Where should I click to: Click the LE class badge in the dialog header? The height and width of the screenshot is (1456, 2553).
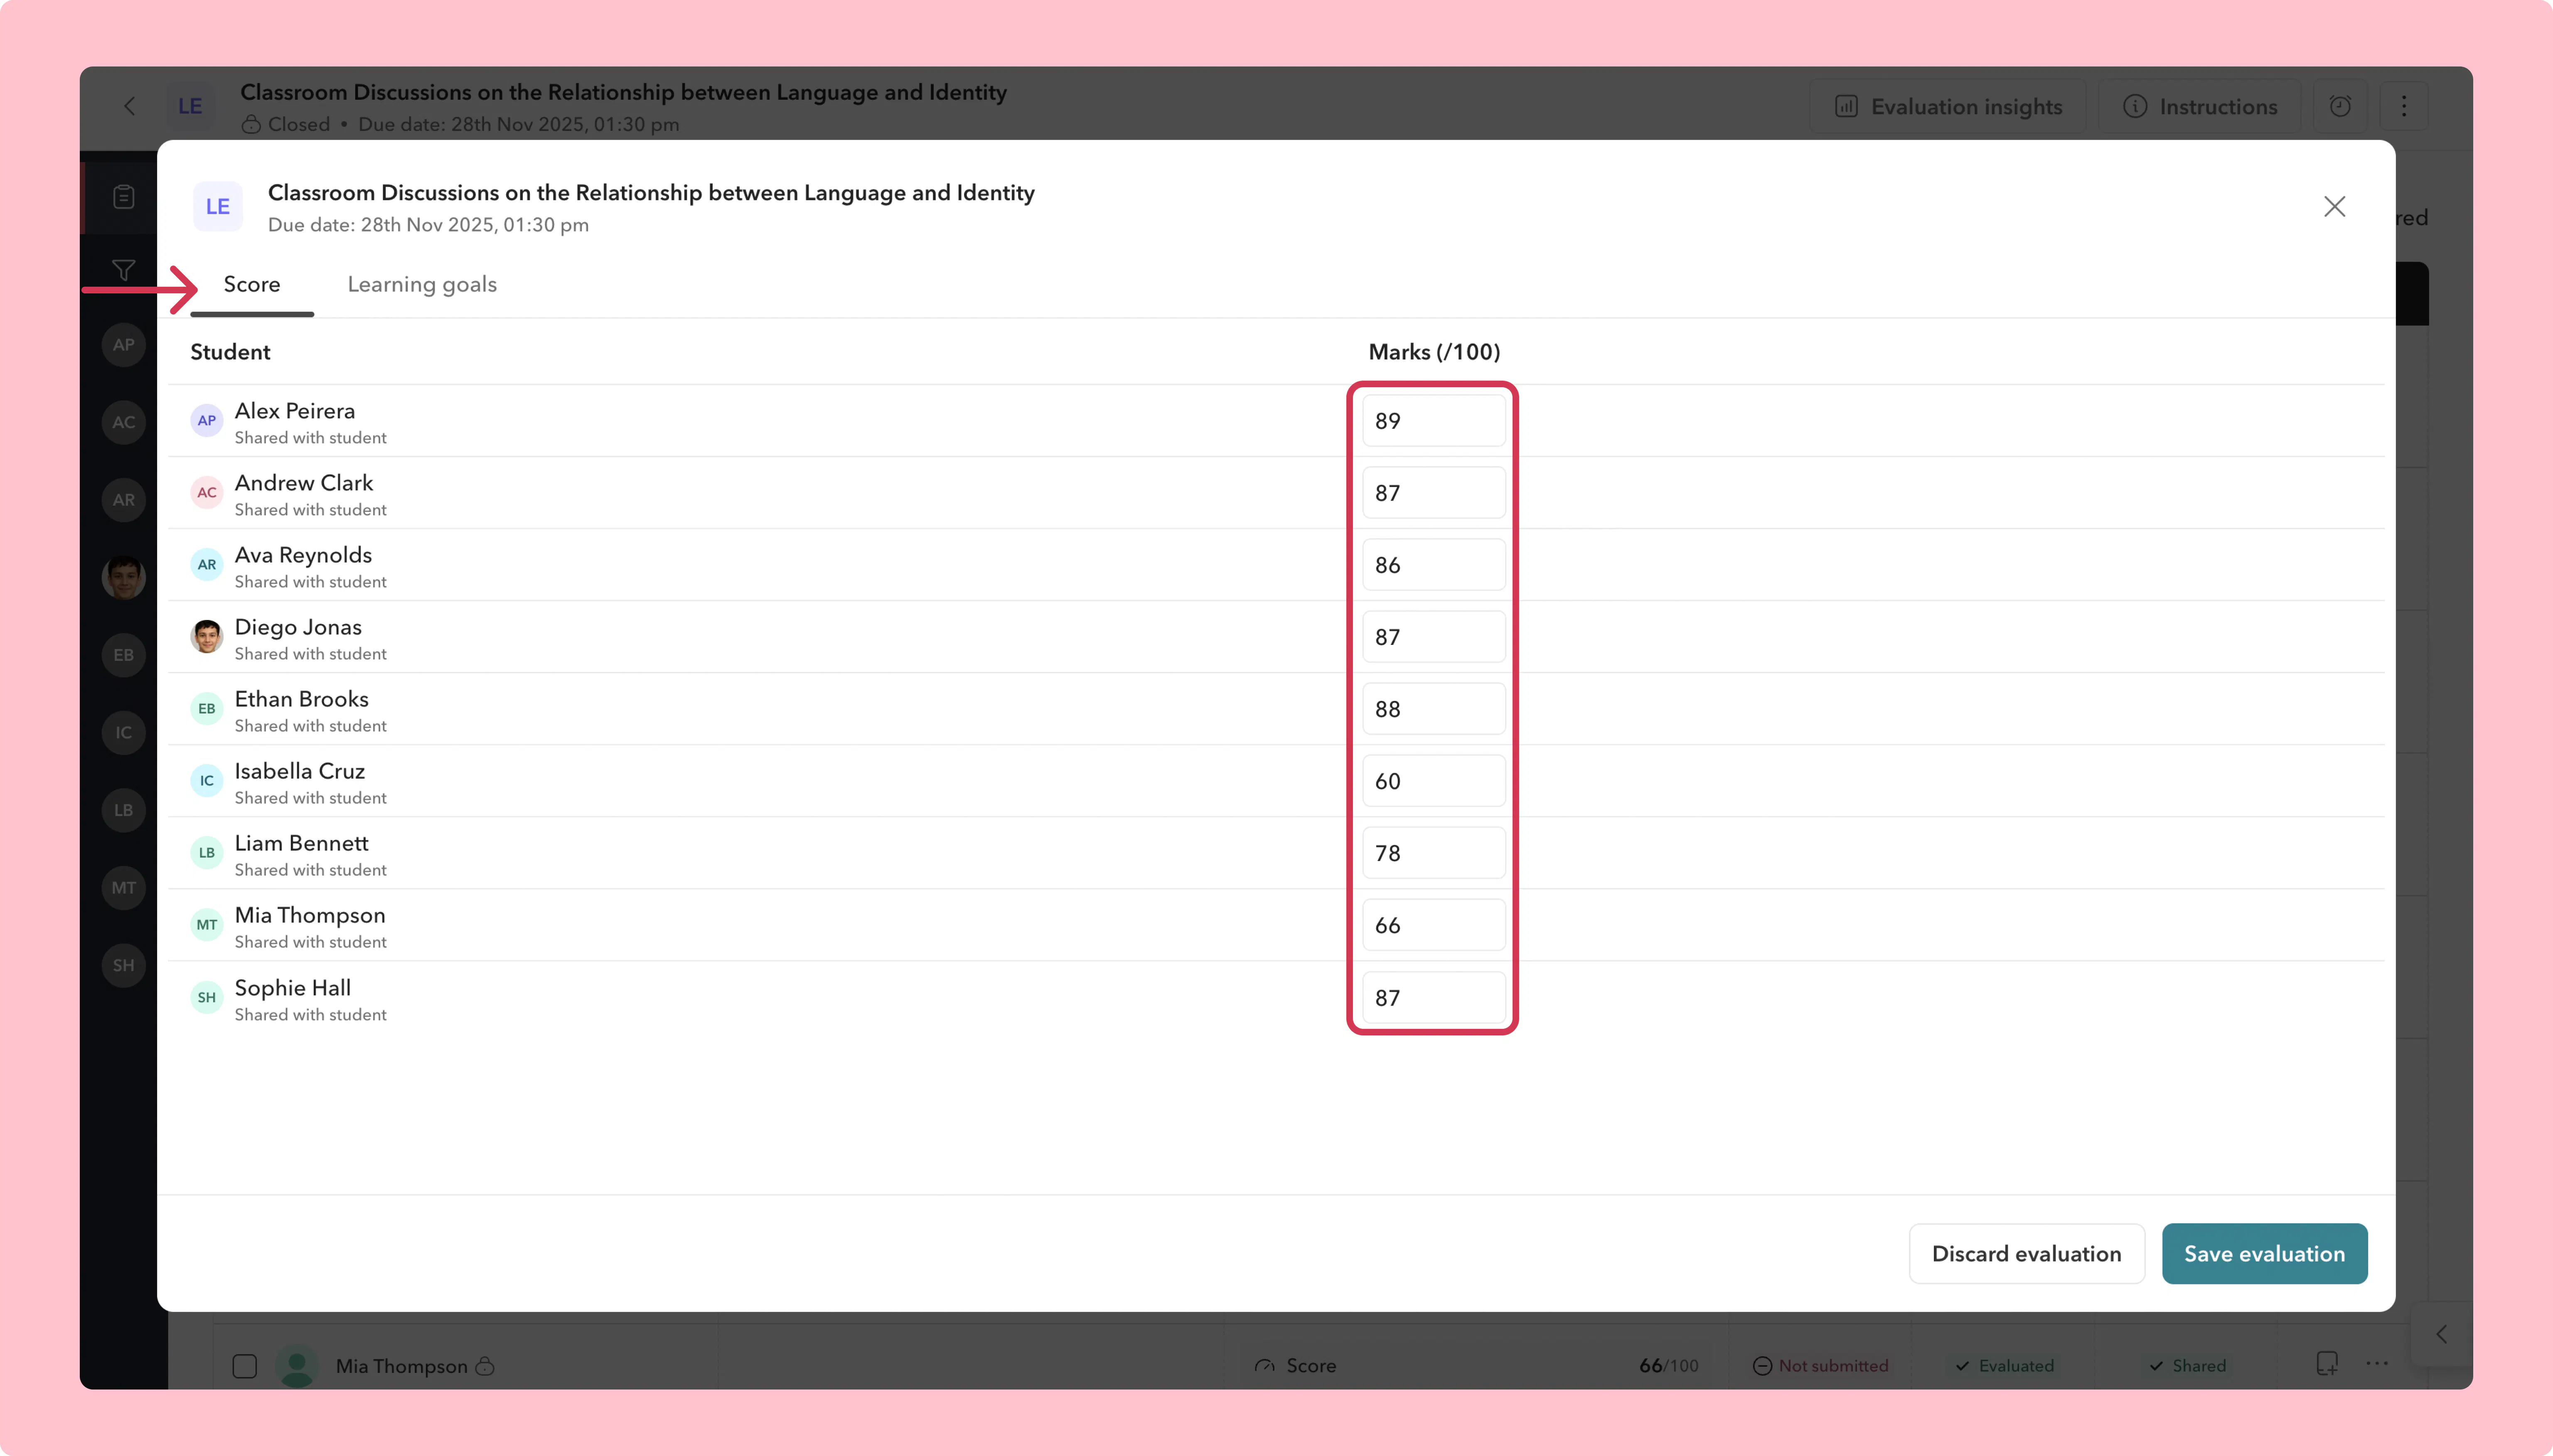point(218,207)
